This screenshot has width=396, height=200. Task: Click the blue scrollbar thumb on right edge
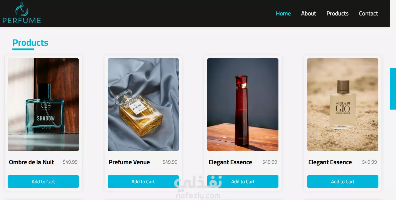pyautogui.click(x=393, y=89)
